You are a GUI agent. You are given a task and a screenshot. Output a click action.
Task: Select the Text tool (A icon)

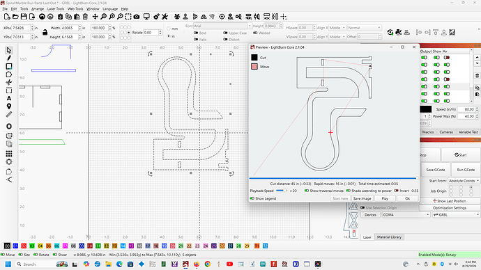pyautogui.click(x=9, y=98)
